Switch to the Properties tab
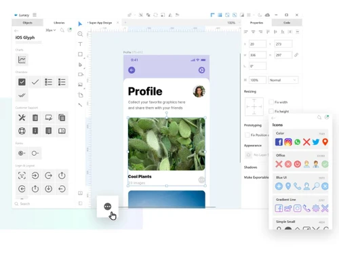This screenshot has width=339, height=254. coord(256,22)
